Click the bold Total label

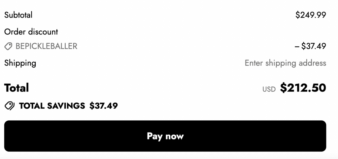point(17,88)
